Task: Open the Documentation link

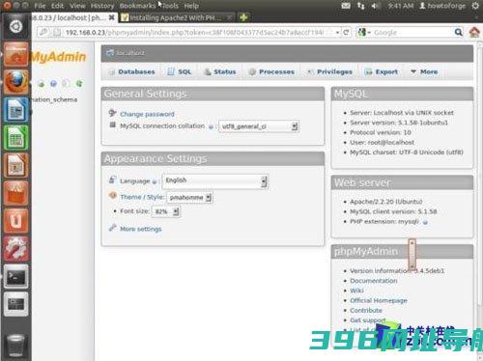Action: (374, 281)
